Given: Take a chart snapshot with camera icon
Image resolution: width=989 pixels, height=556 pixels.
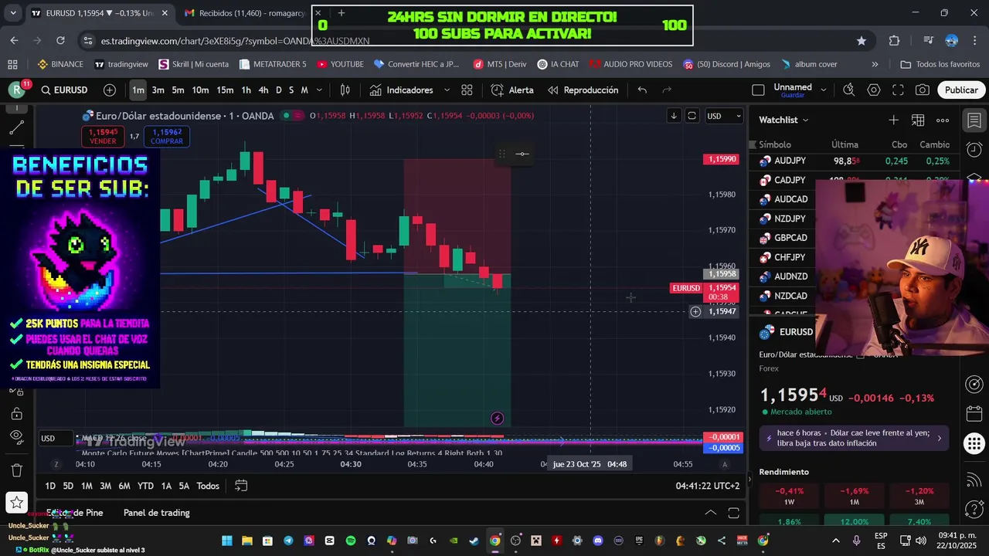Looking at the screenshot, I should [x=923, y=90].
